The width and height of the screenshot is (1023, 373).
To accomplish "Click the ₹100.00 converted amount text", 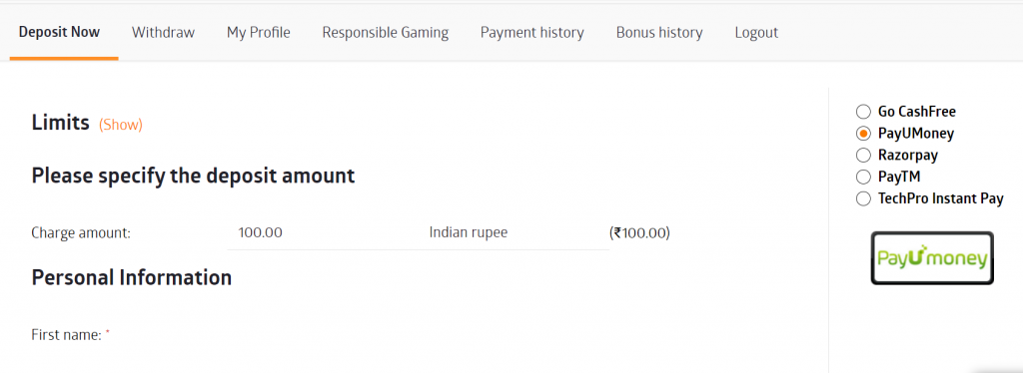I will 639,232.
